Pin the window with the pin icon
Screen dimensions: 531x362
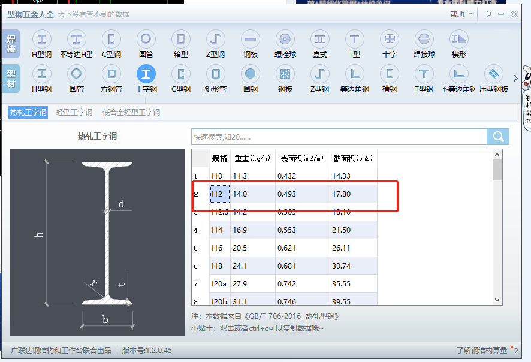[488, 14]
